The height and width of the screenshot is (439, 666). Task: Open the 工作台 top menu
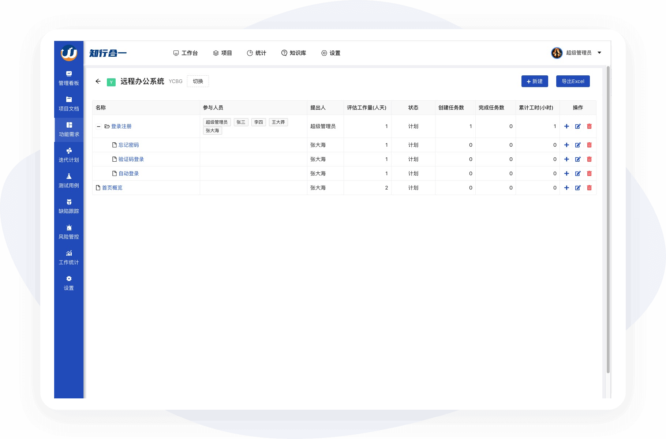point(186,53)
